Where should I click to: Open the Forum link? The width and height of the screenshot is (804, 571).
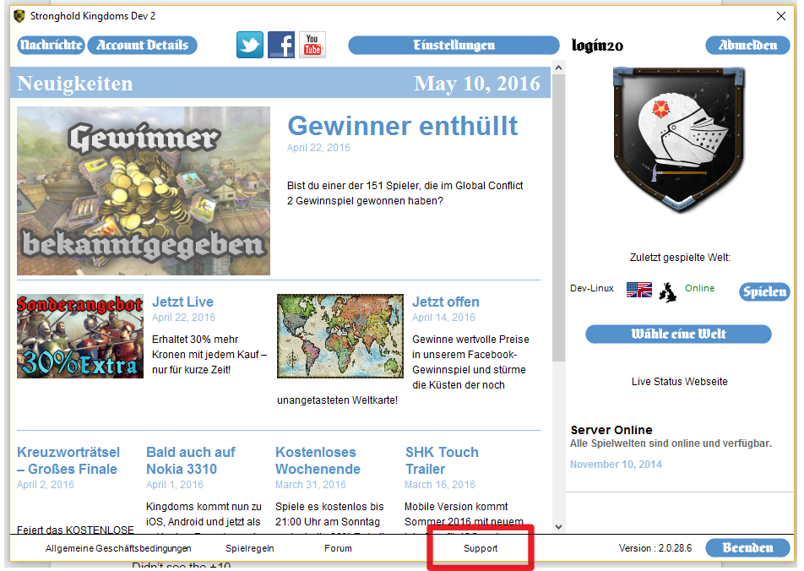click(x=338, y=548)
